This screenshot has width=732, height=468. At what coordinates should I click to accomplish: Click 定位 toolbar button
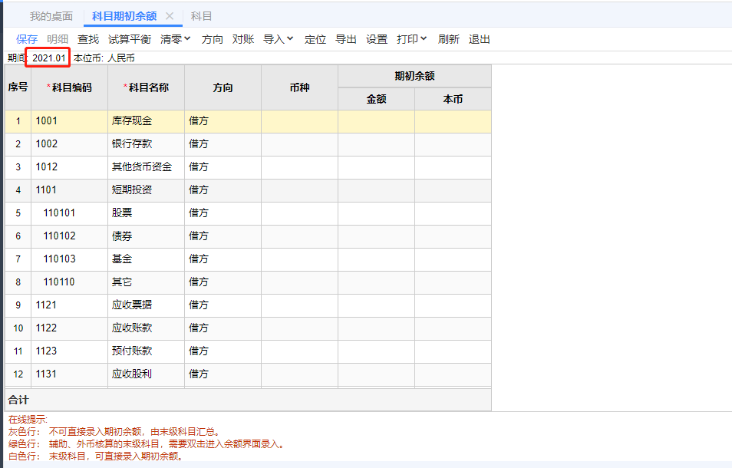(x=315, y=39)
